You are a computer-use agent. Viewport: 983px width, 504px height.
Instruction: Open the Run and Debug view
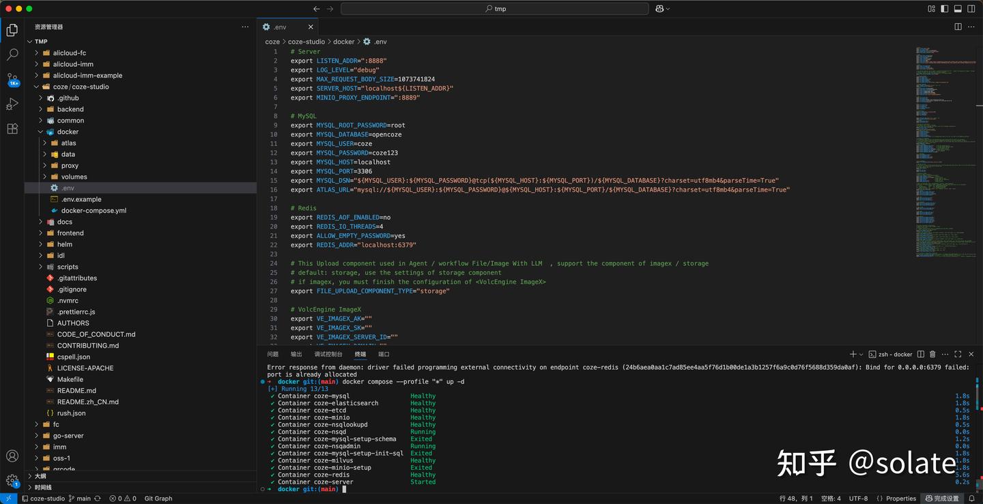tap(12, 104)
